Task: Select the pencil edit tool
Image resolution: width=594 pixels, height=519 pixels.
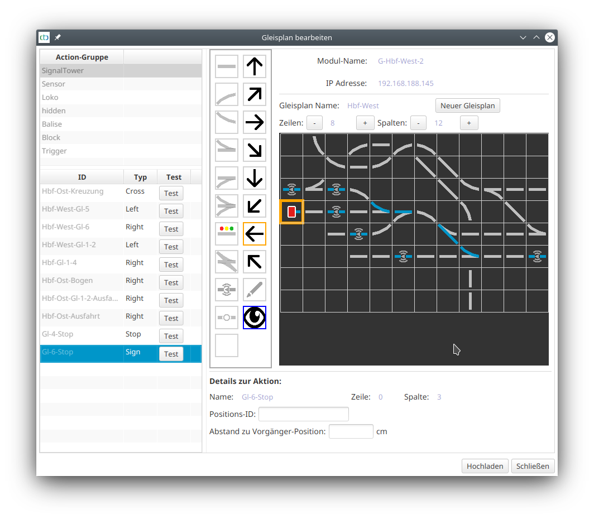Action: click(x=255, y=290)
